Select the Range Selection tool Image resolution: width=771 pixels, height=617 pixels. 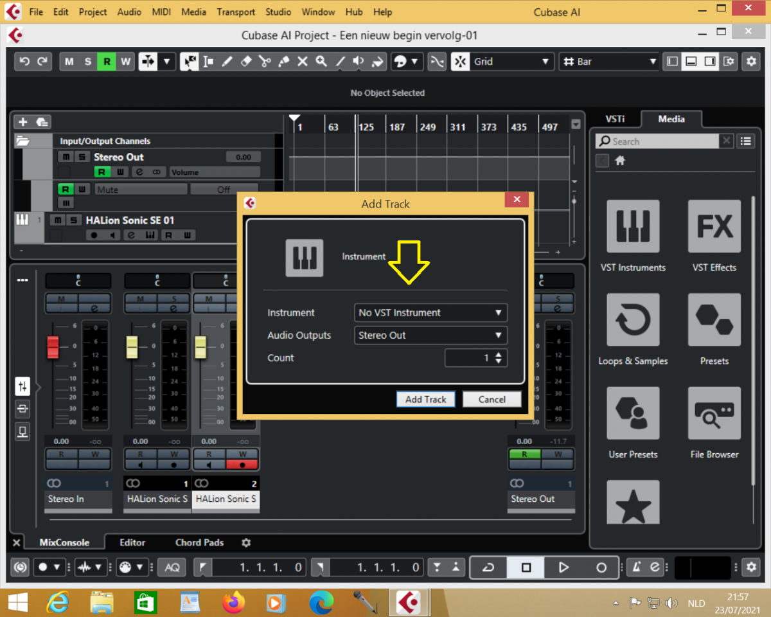pyautogui.click(x=208, y=62)
